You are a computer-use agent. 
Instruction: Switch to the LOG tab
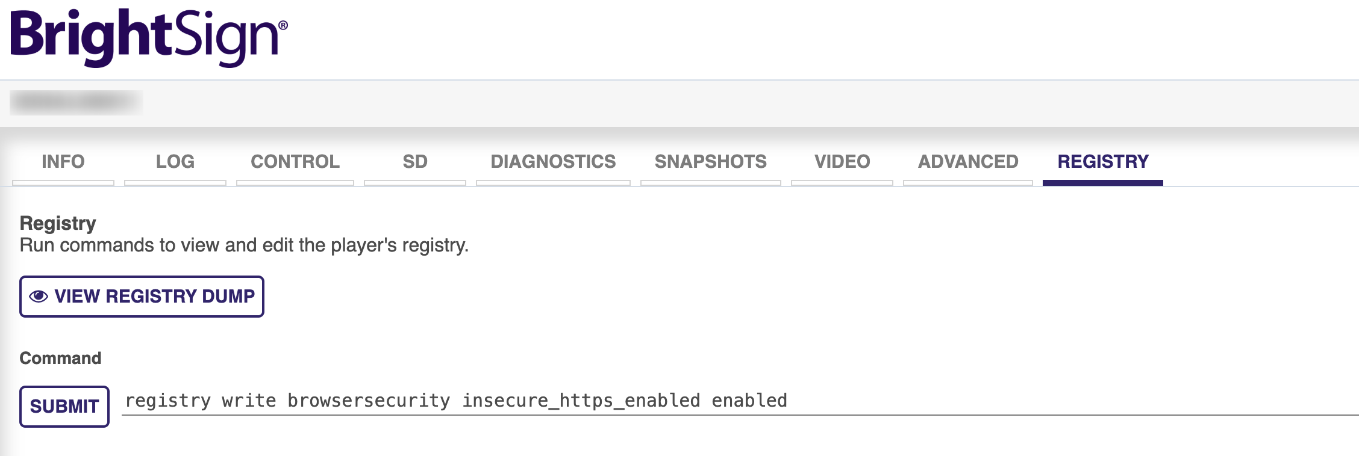pos(175,162)
